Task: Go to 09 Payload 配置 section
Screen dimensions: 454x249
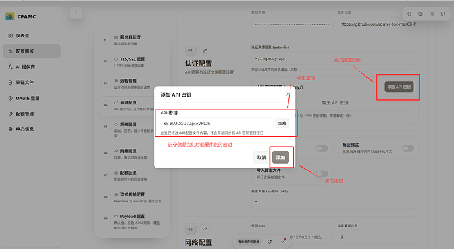Action: (132, 221)
